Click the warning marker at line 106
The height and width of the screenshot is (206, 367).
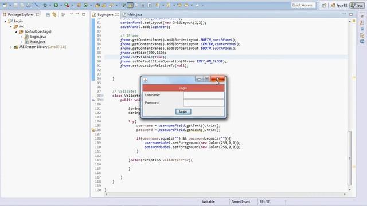[93, 130]
